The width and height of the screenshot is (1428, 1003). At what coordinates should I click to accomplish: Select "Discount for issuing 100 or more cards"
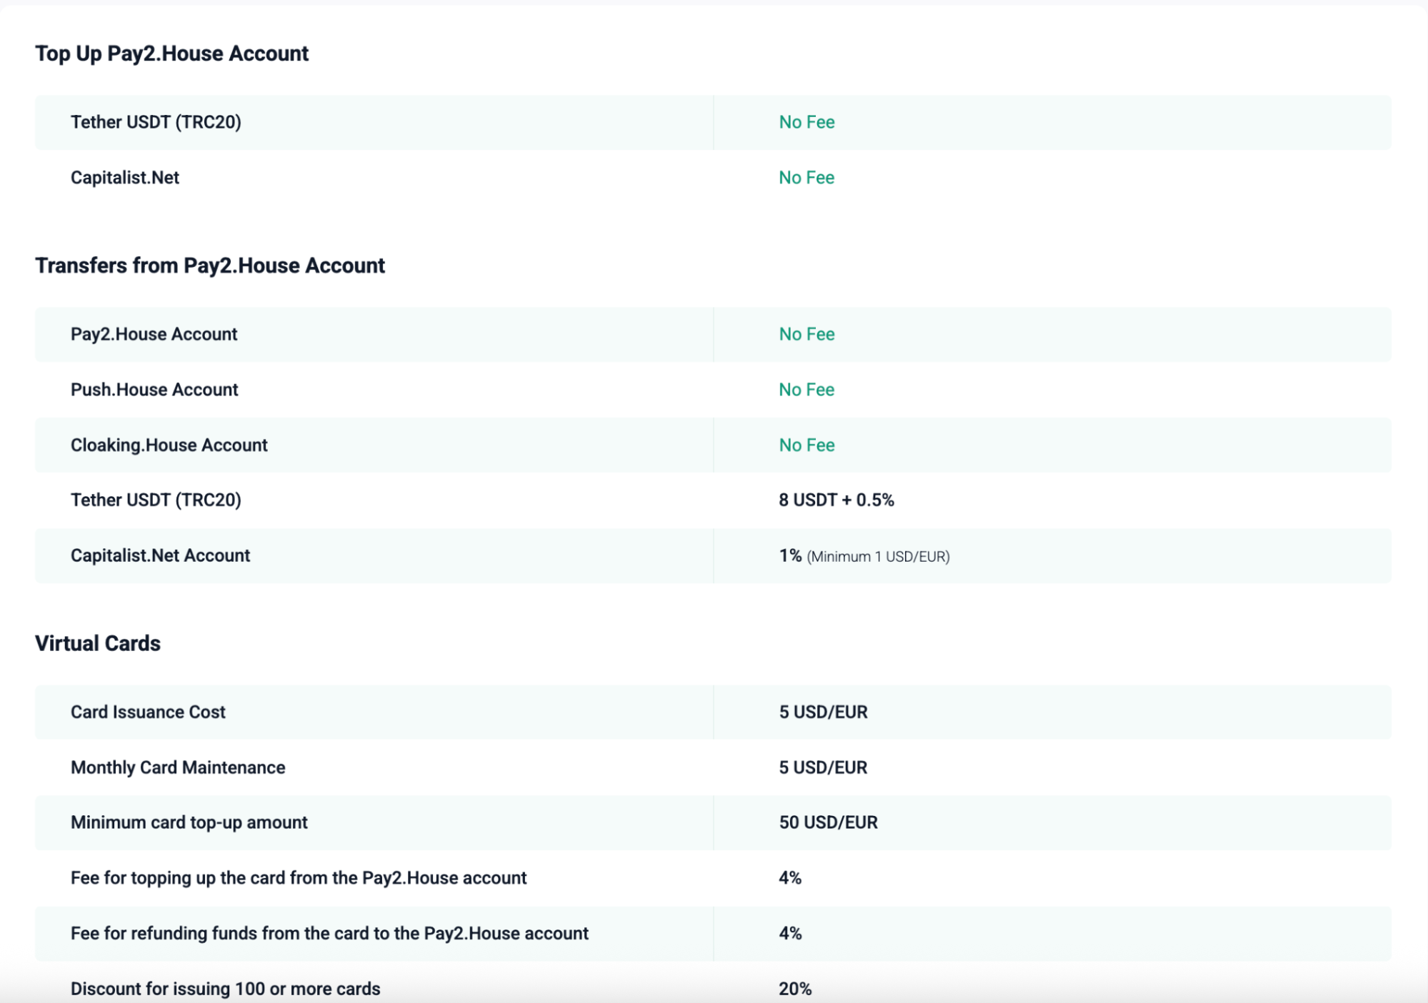[225, 989]
